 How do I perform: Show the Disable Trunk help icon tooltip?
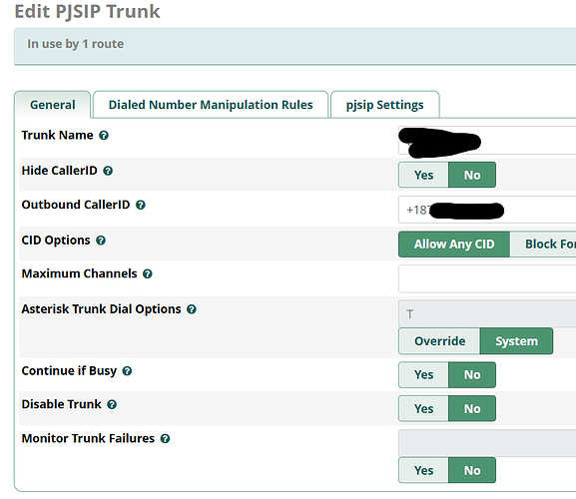click(x=112, y=404)
